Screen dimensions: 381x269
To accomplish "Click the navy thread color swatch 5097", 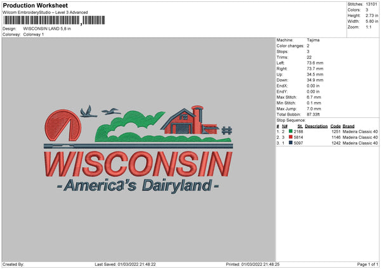I will pos(291,143).
